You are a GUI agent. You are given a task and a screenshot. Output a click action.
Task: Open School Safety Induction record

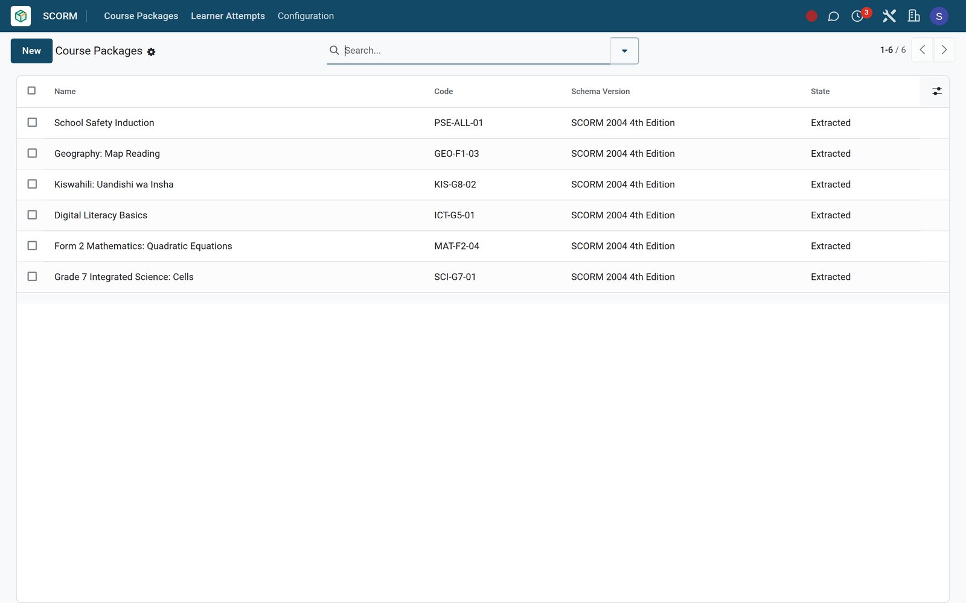(104, 123)
